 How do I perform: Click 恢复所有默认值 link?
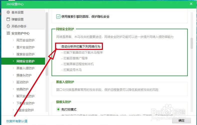[17, 121]
